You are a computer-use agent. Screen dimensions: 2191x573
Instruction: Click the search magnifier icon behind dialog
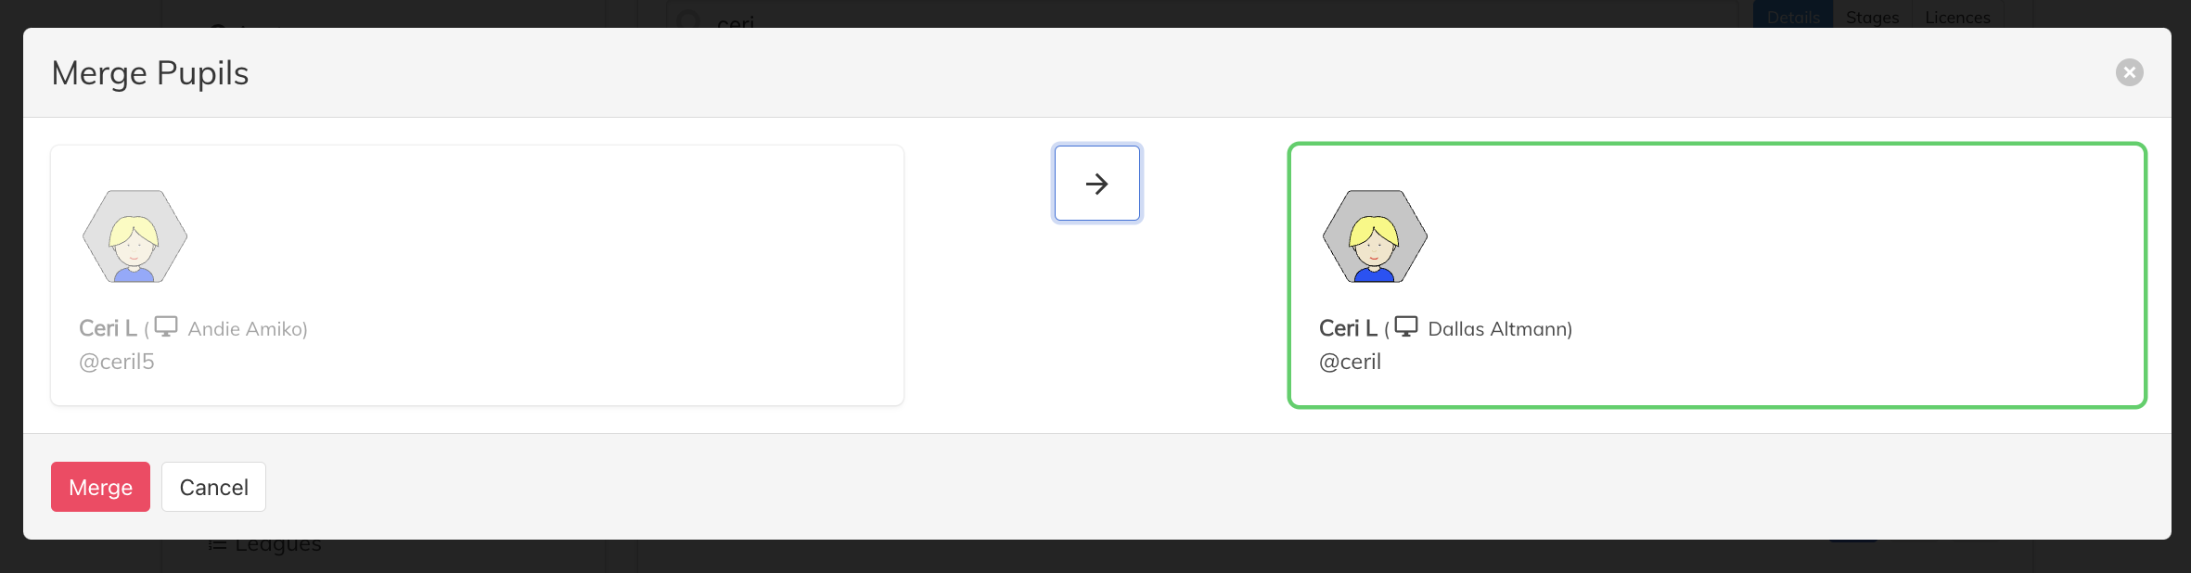pyautogui.click(x=688, y=19)
